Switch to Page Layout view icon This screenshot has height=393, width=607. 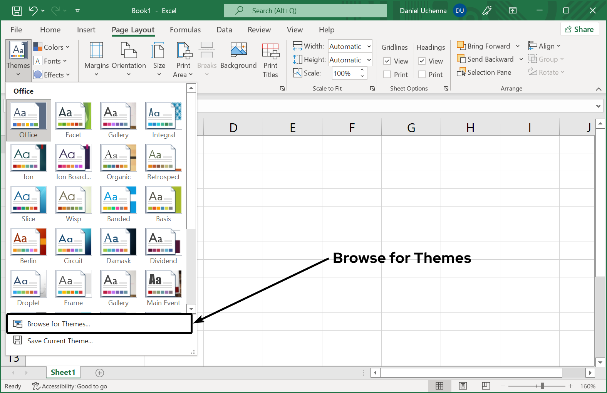pos(463,386)
